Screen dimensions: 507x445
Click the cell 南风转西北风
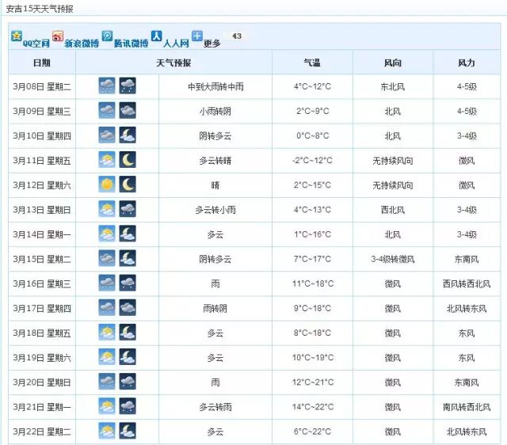tap(467, 407)
